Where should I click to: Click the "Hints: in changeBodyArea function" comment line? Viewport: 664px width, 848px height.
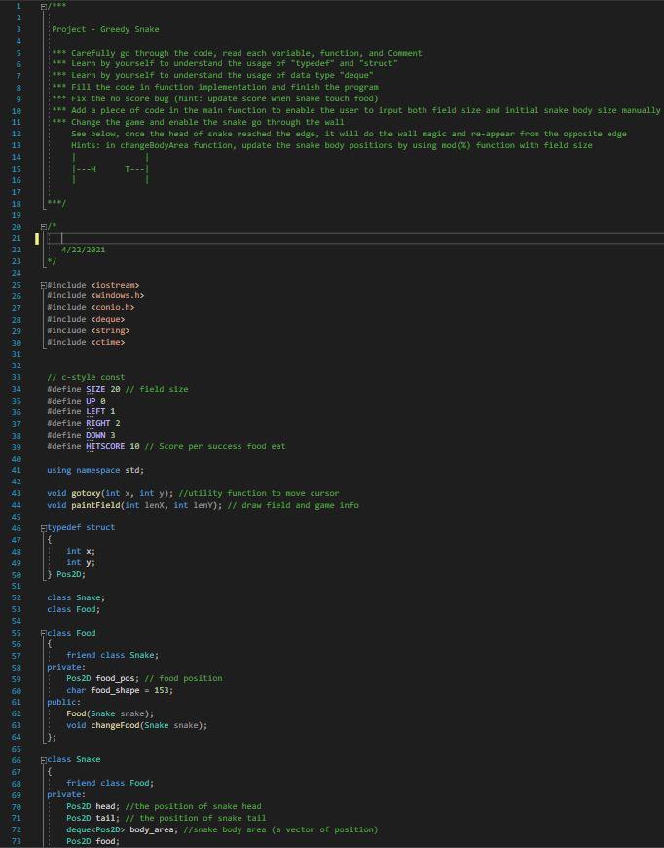[x=332, y=145]
